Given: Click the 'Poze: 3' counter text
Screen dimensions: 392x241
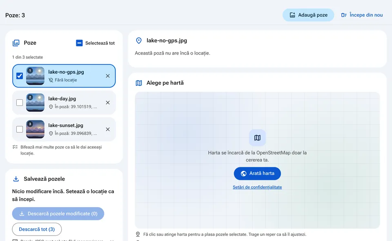Looking at the screenshot, I should pos(15,15).
